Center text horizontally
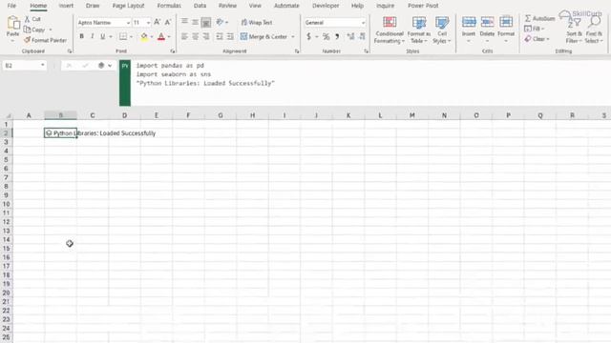 click(x=195, y=36)
